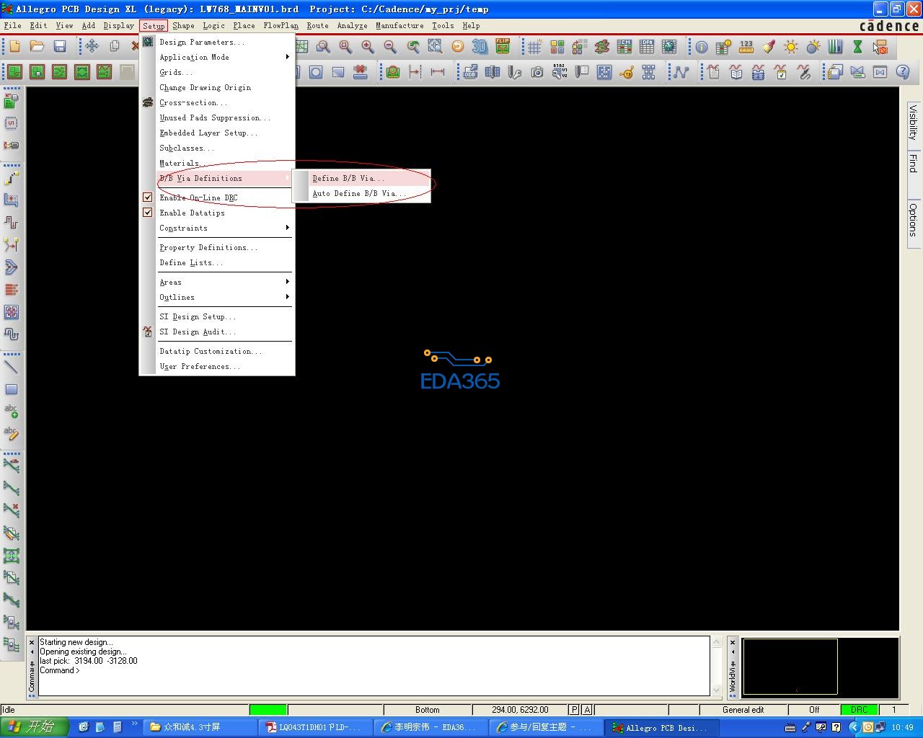
Task: Open User Preferences... entry
Action: 217,366
